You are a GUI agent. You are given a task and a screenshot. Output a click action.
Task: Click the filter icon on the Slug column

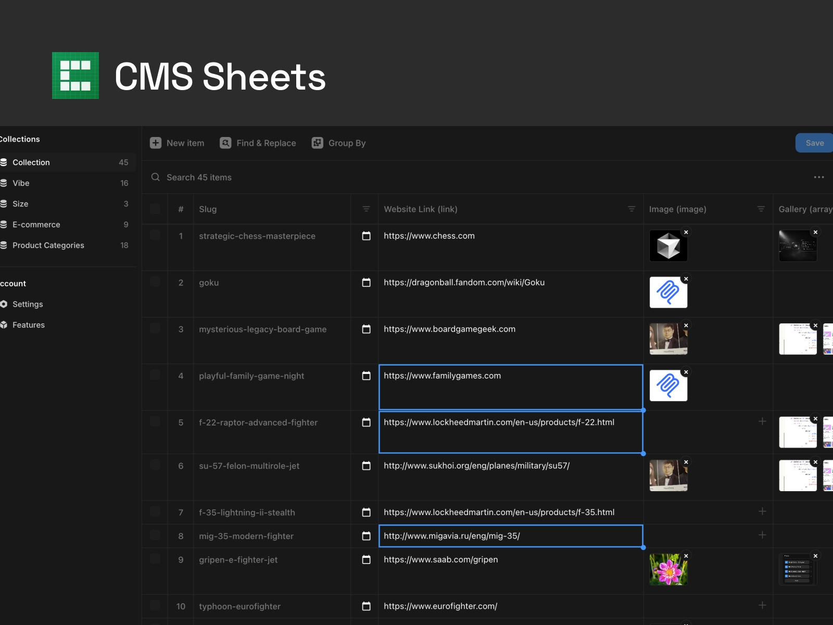point(365,209)
